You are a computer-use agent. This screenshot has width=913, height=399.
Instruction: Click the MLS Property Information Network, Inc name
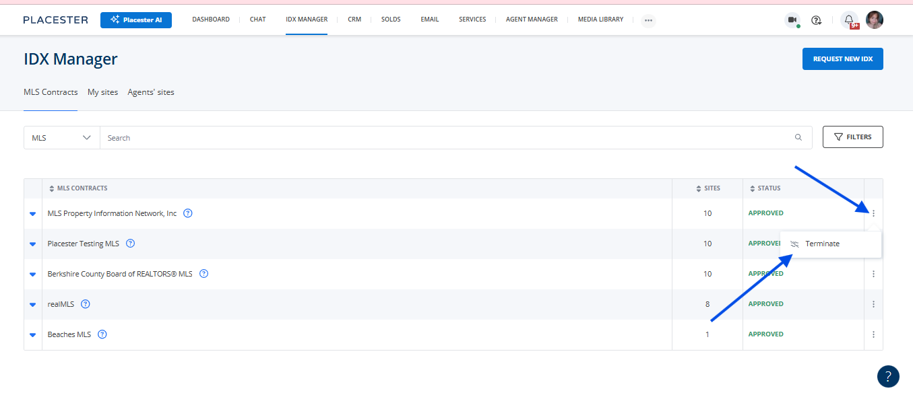(112, 213)
